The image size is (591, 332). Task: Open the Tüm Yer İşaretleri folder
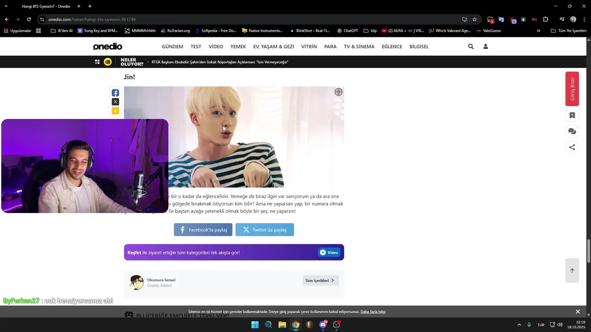569,31
